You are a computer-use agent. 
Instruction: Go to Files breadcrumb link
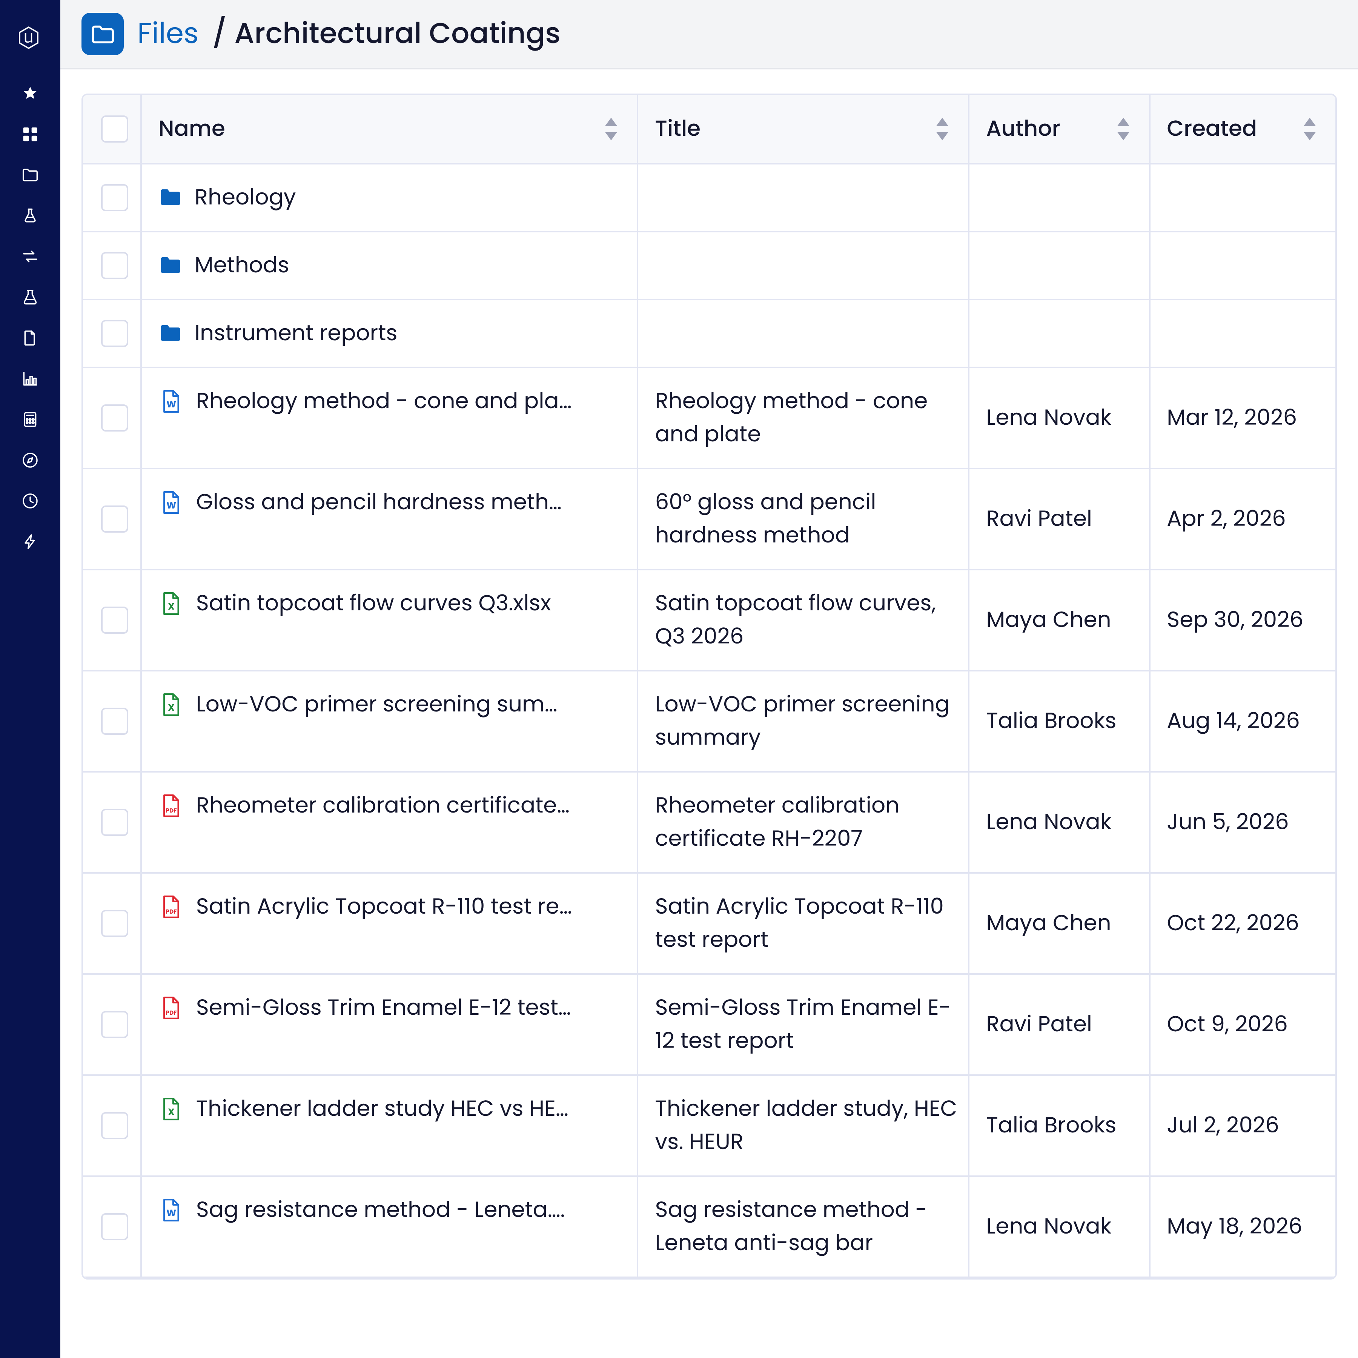point(167,34)
